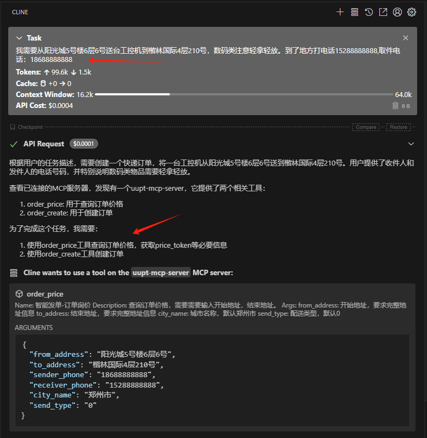
Task: Collapse the API Request chevron
Action: click(x=411, y=144)
